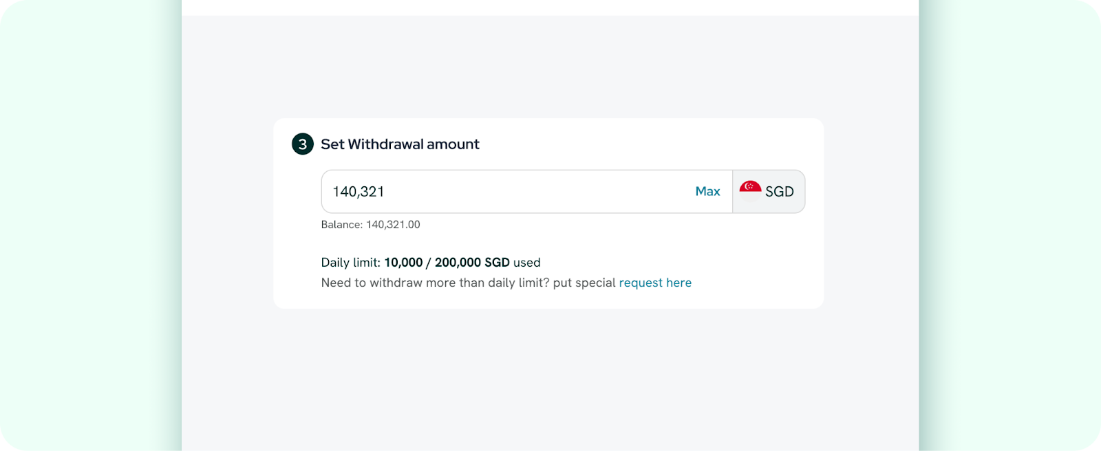Click the word used after the daily limit
This screenshot has width=1101, height=451.
pyautogui.click(x=527, y=263)
